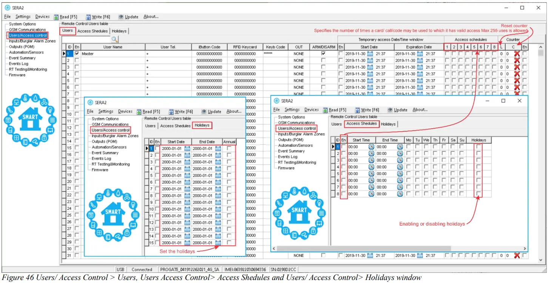Viewport: 551px width, 283px height.
Task: Open the OUT dropdown for user 1
Action: (298, 53)
